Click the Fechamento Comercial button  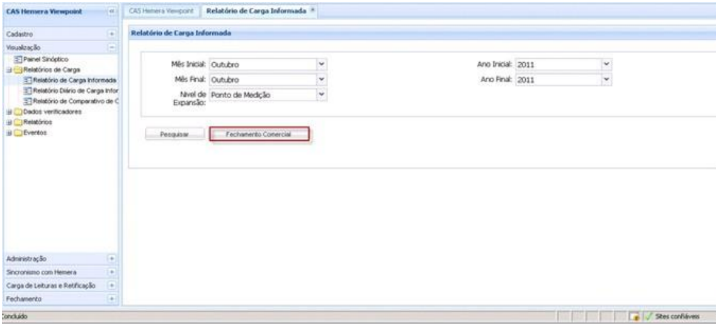pos(259,134)
